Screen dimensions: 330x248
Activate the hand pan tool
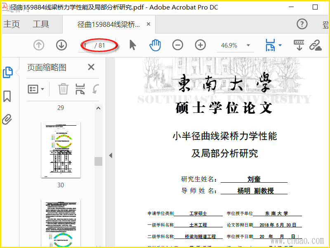(x=155, y=45)
